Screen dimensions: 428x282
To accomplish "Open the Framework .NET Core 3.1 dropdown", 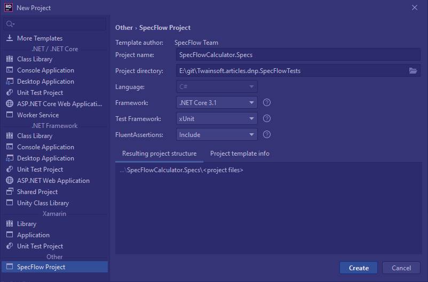I will click(x=217, y=103).
